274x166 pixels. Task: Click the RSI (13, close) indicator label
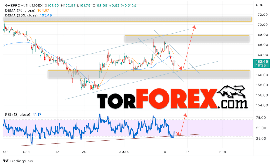[x=18, y=115]
